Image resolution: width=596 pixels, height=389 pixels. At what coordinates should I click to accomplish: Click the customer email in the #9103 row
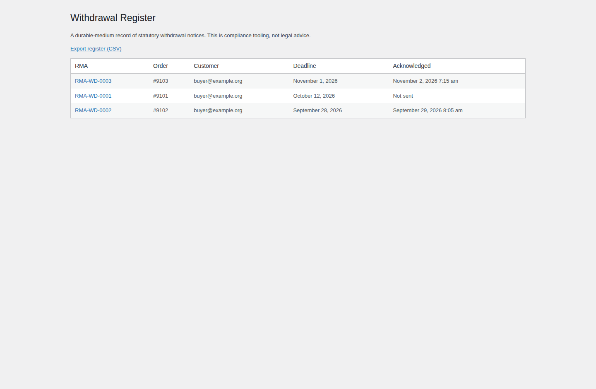click(218, 81)
